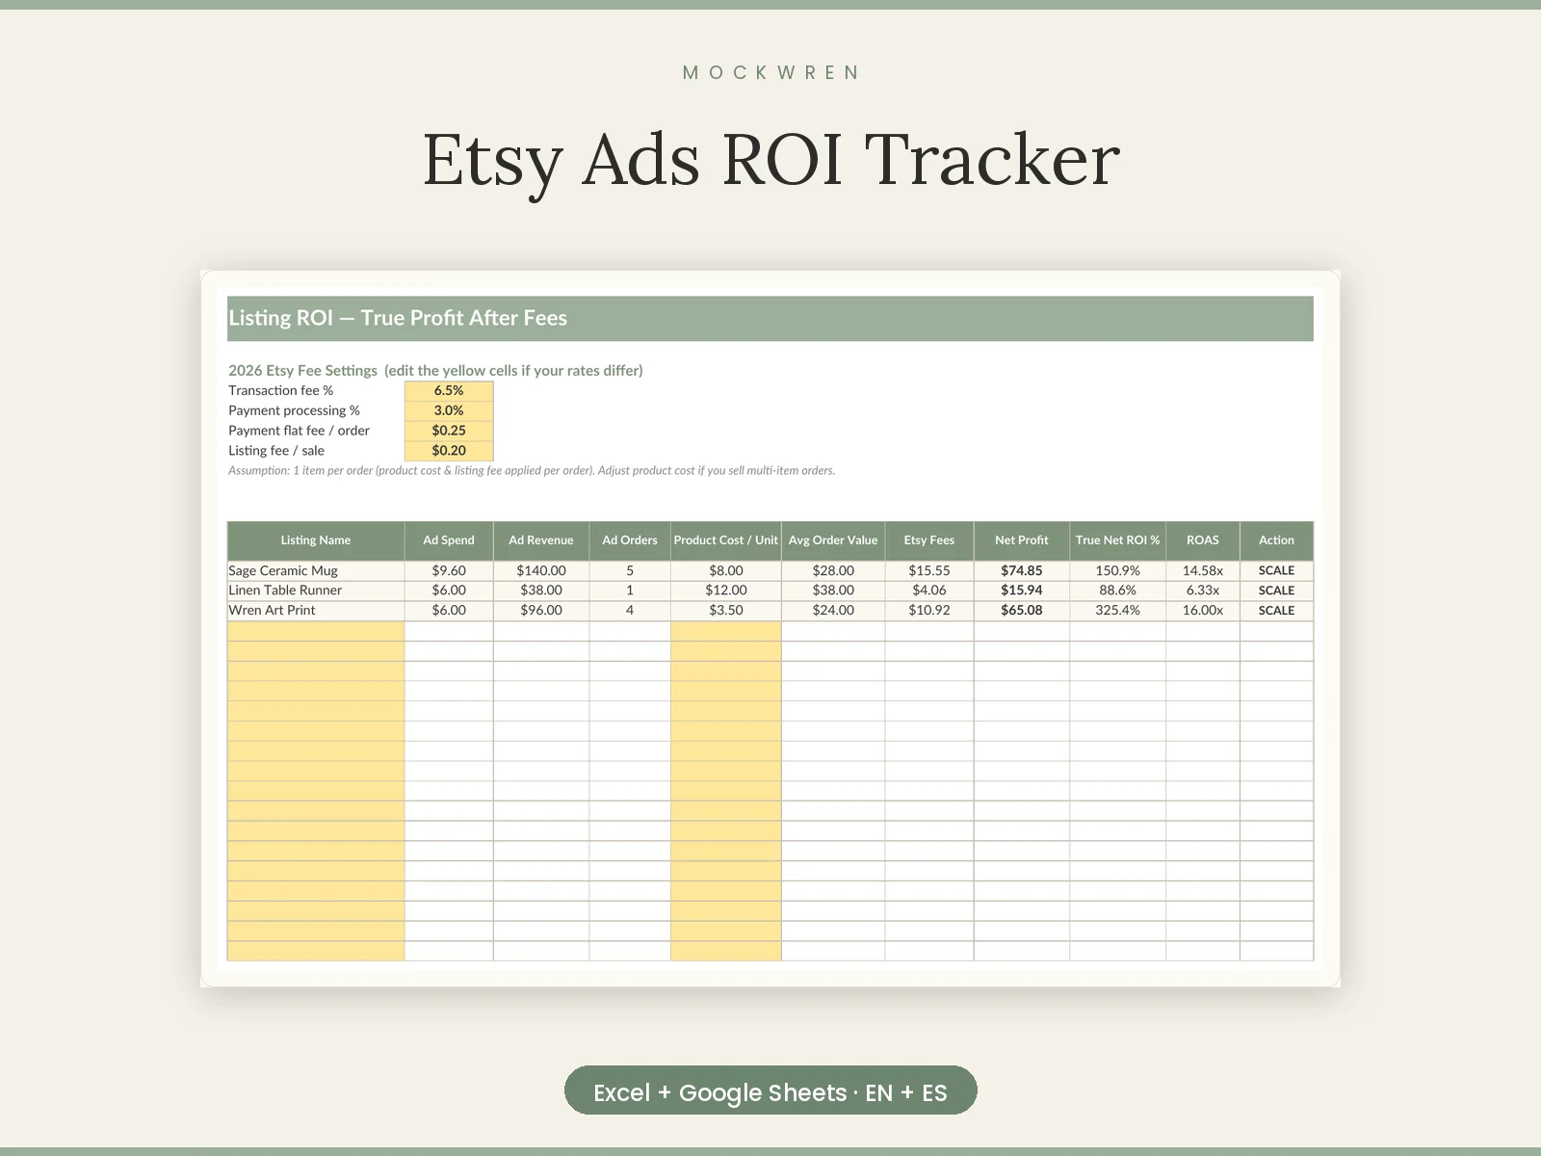Select the Ad Orders column header

630,540
